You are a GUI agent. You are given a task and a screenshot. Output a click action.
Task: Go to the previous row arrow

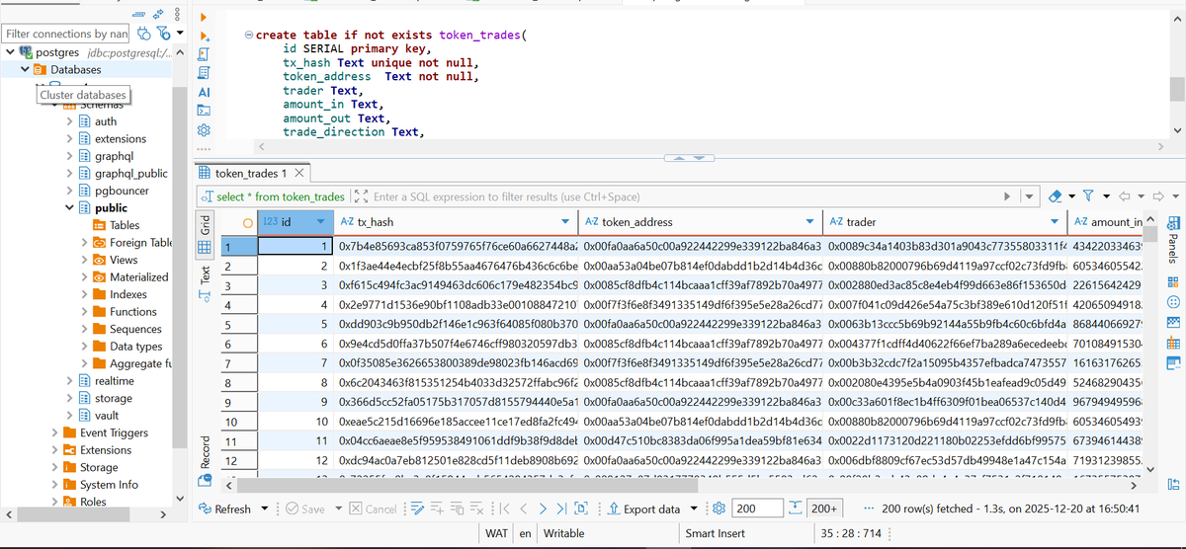tap(524, 509)
